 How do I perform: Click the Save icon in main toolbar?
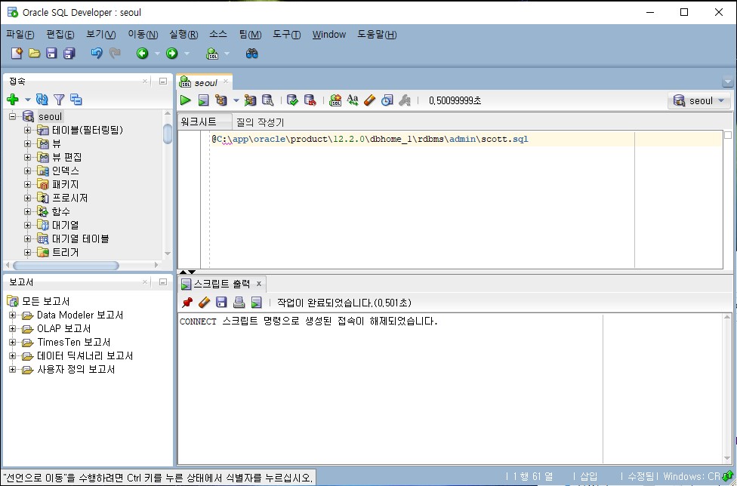[x=51, y=54]
